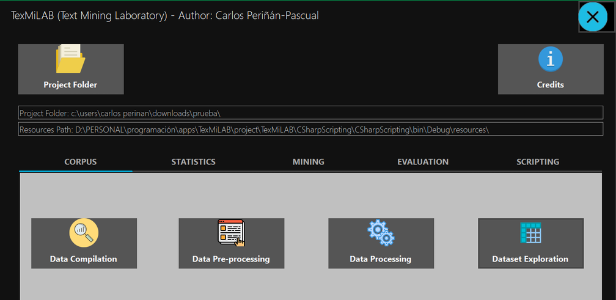Click the magnifying glass Data Compilation icon
The image size is (616, 300).
coord(84,233)
